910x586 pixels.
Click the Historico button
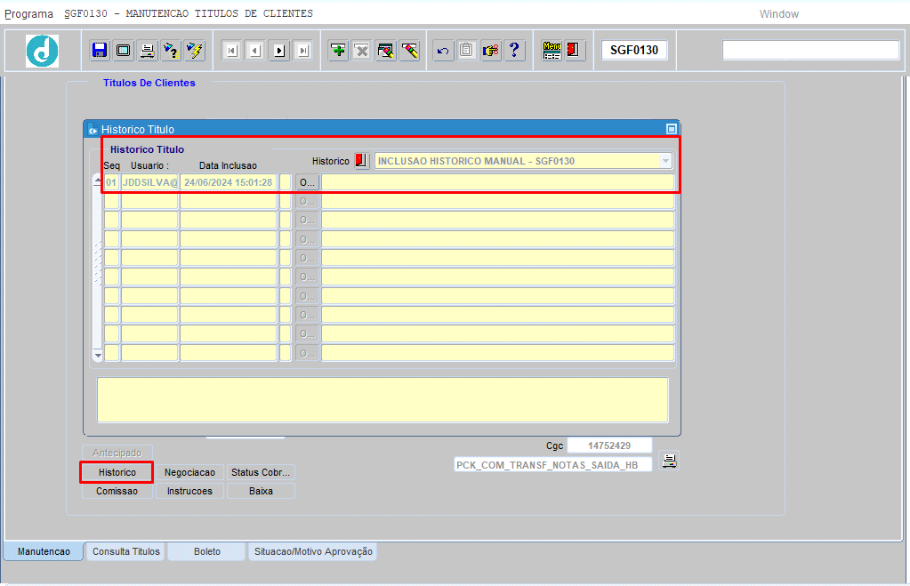click(117, 472)
